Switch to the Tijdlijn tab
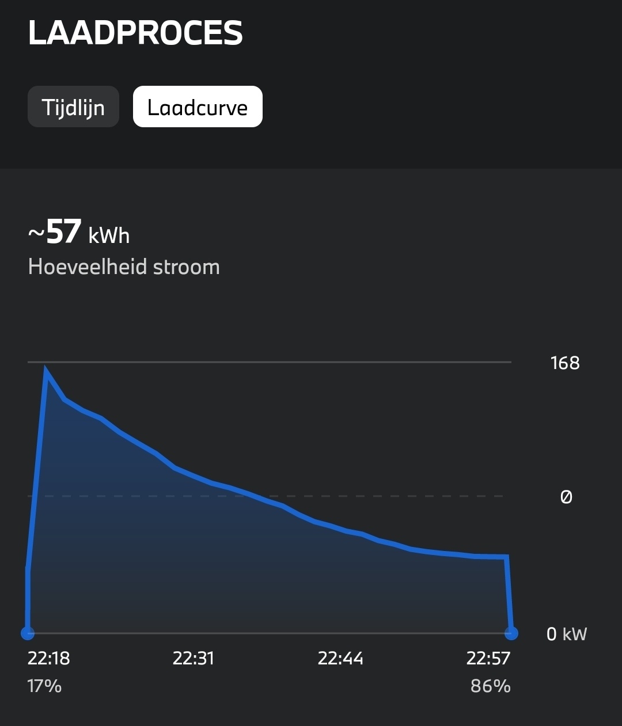The height and width of the screenshot is (726, 622). (73, 107)
